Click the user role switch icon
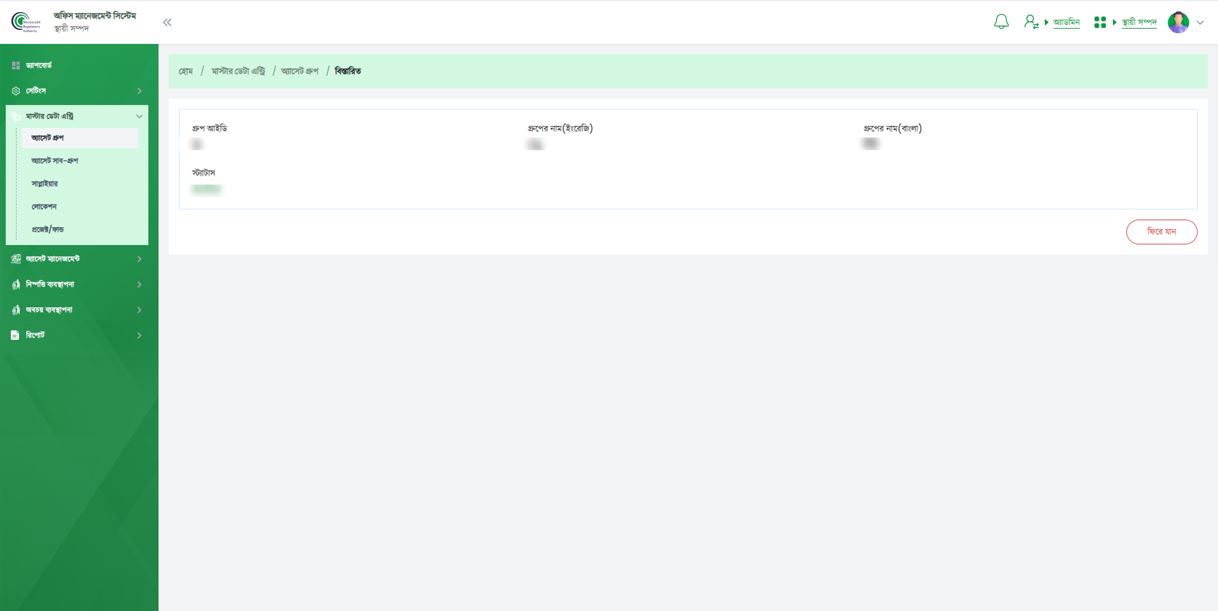This screenshot has width=1218, height=611. point(1031,22)
